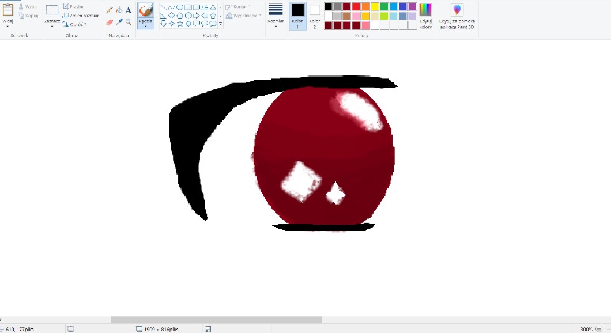Screen dimensions: 611x333
Task: Select the Magnifier tool
Action: 128,22
